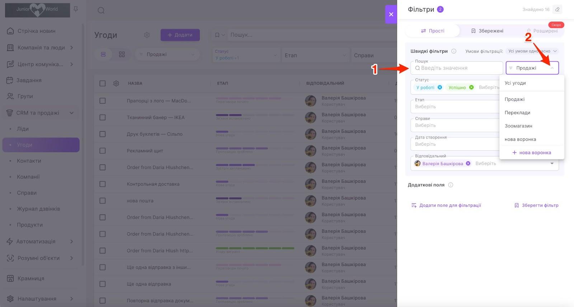Expand the Відповідальний dropdown arrow
This screenshot has height=307, width=574.
pos(552,163)
